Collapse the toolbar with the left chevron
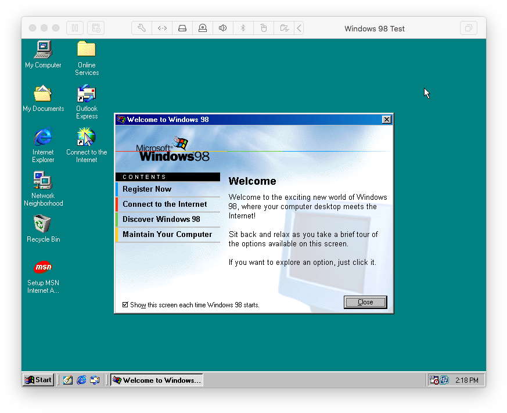This screenshot has height=413, width=507. click(x=299, y=28)
